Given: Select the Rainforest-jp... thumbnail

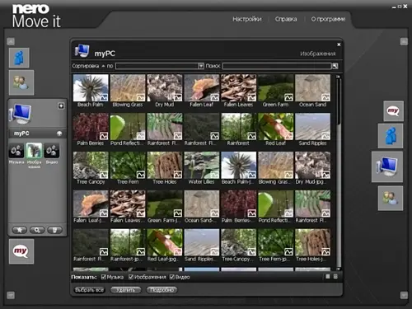Looking at the screenshot, I should 128,242.
